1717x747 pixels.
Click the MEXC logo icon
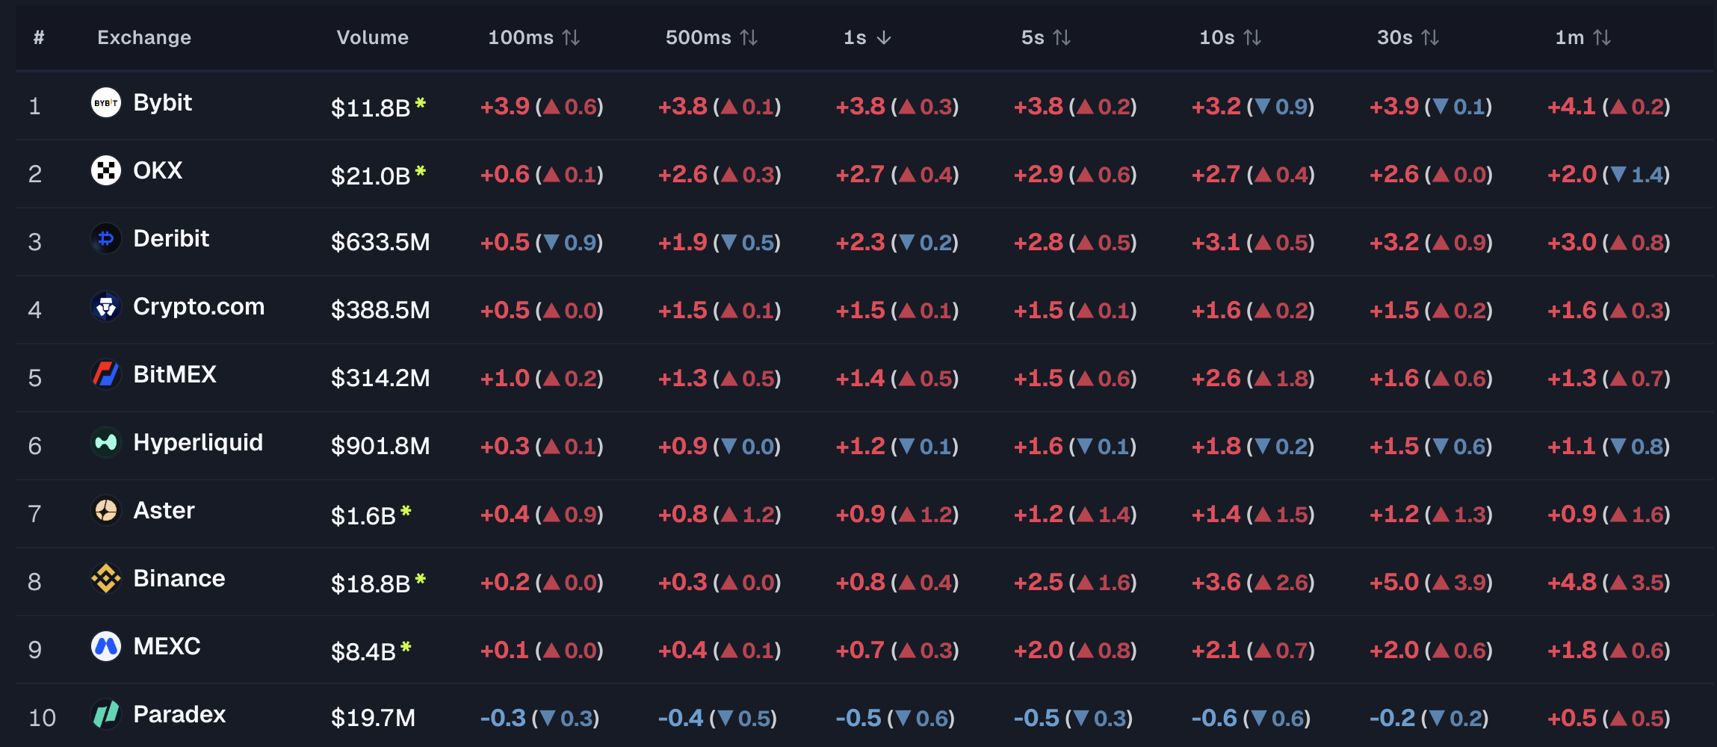click(x=106, y=646)
